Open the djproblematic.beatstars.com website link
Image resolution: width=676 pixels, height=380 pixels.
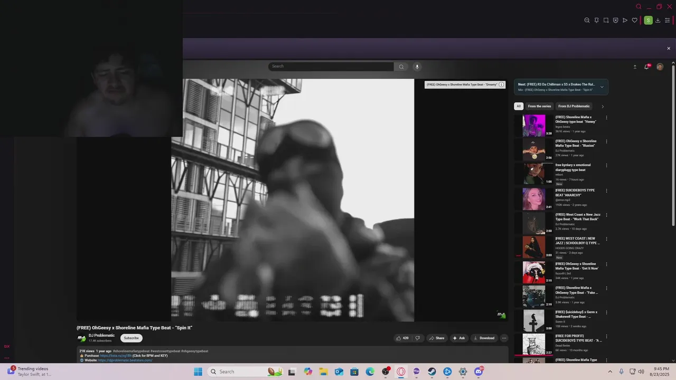click(125, 360)
